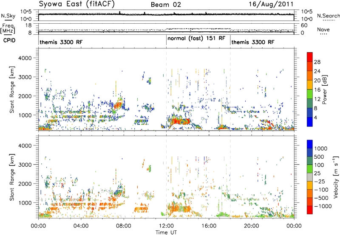Image resolution: width=340 pixels, height=235 pixels.
Task: Click the 'N.Search' legend label
Action: [328, 16]
